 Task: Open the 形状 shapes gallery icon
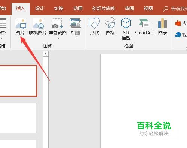tap(94, 23)
